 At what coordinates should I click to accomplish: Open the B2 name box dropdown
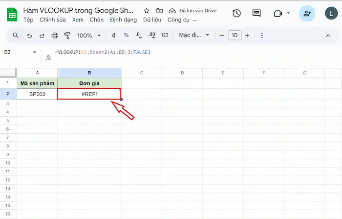[34, 52]
